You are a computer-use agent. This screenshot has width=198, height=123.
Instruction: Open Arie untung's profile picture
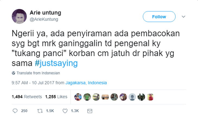(x=19, y=16)
